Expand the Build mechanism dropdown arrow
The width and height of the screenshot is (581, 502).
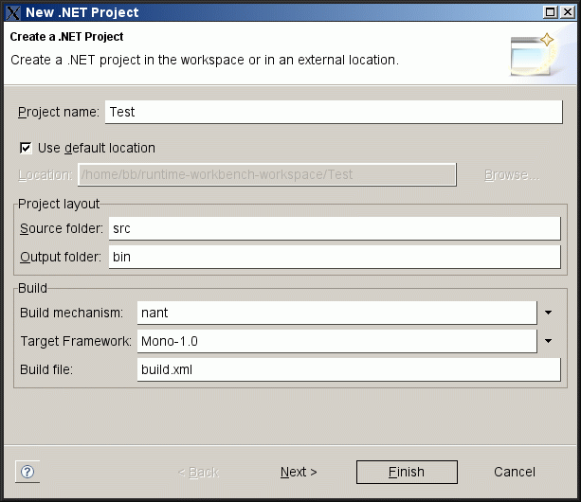[549, 313]
